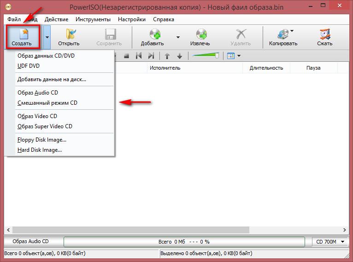Move track up with up arrow icon
353x262 pixels.
(x=167, y=56)
